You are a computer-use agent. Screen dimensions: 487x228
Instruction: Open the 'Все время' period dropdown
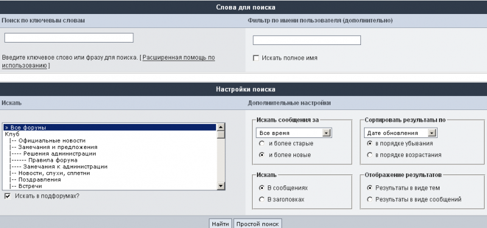point(294,133)
